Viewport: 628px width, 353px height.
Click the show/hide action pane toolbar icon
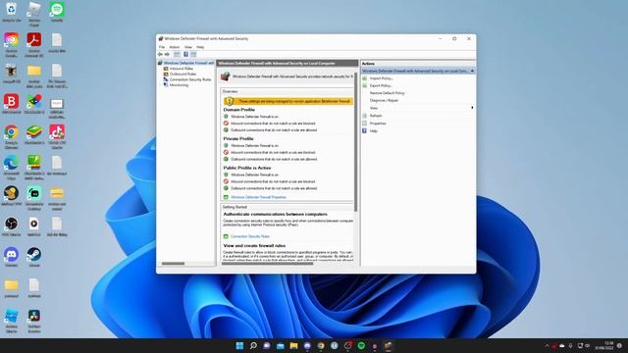point(193,54)
